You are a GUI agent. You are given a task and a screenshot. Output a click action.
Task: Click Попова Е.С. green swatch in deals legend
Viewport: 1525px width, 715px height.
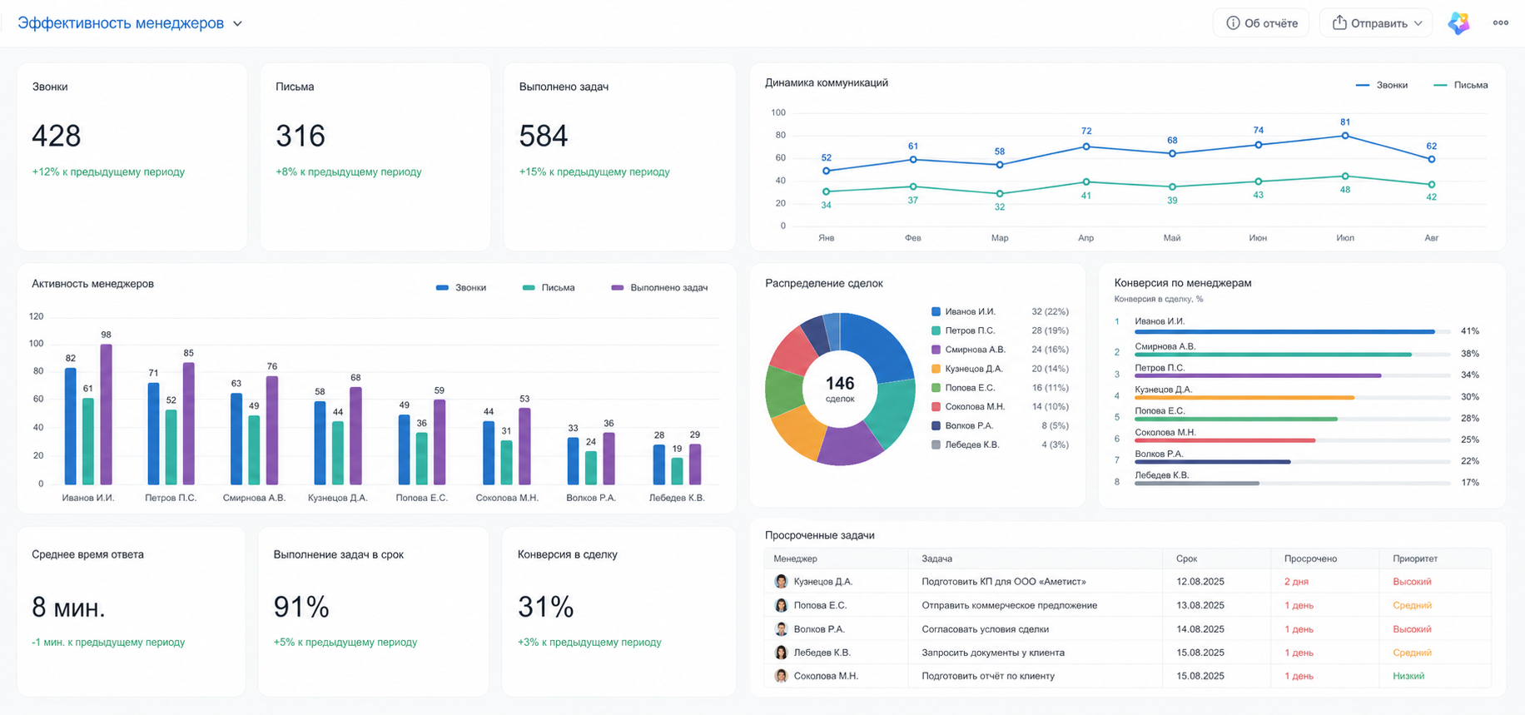pyautogui.click(x=936, y=388)
